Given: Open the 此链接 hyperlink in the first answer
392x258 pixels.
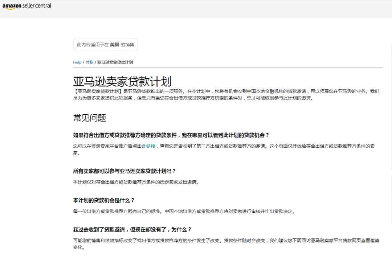Looking at the screenshot, I should 148,146.
